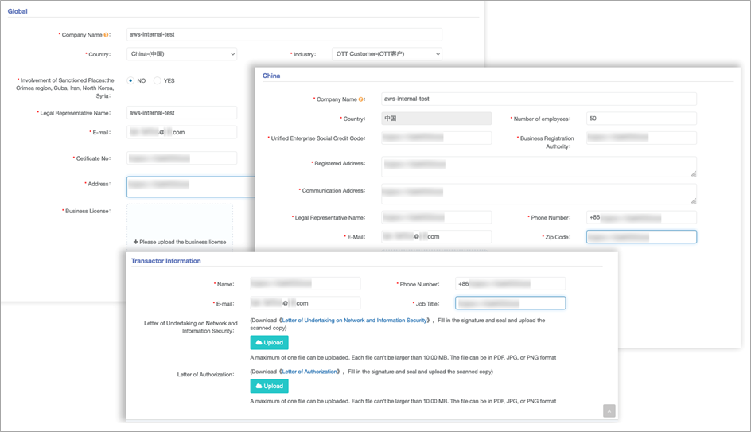751x432 pixels.
Task: Open Letter of Undertaking on Network download link
Action: 355,321
